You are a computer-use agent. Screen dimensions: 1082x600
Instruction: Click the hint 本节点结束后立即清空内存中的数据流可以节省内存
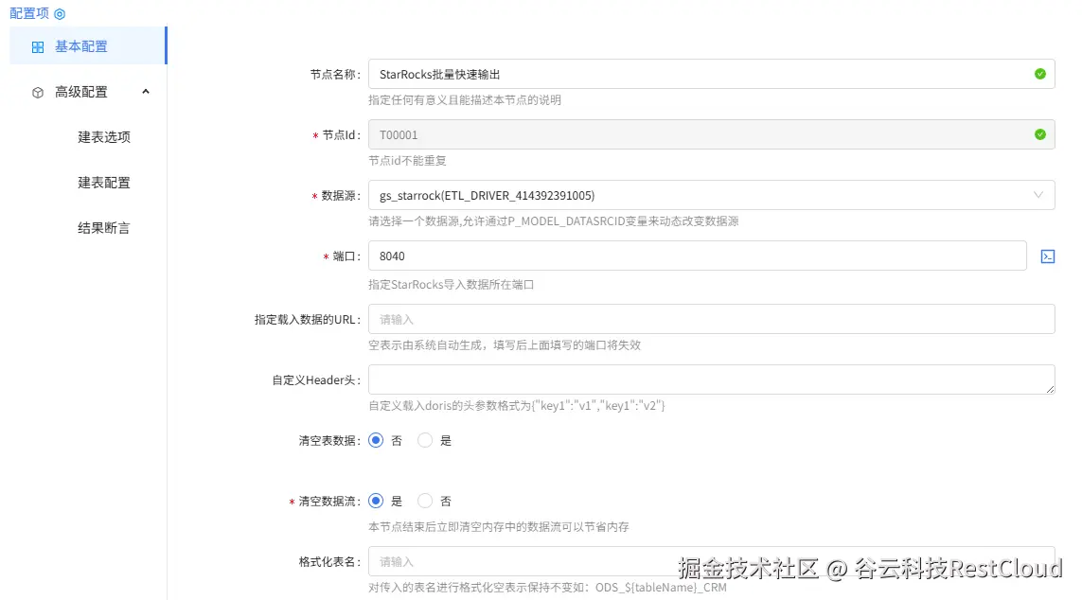click(x=499, y=527)
